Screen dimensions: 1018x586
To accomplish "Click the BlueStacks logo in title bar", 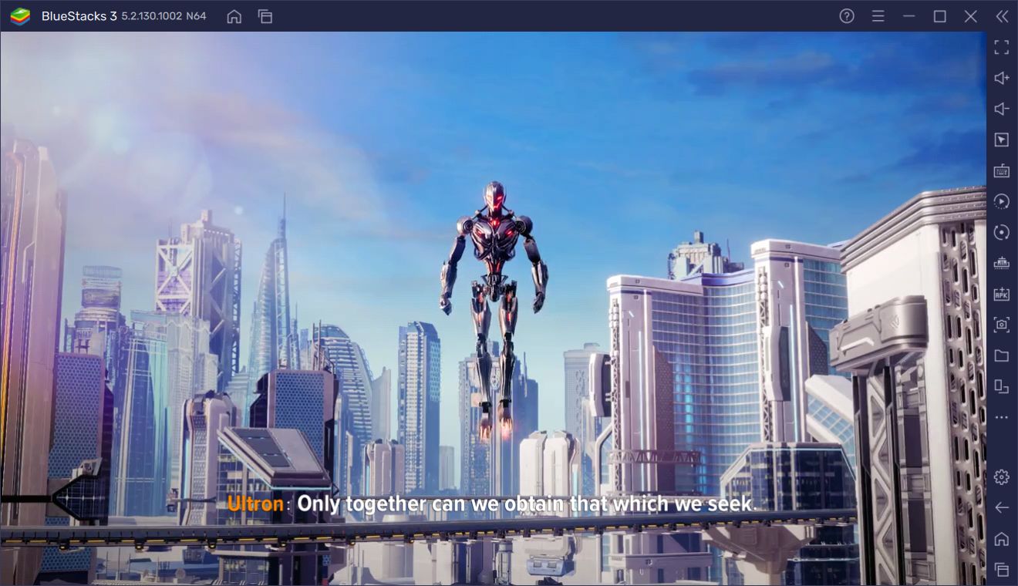I will (x=20, y=16).
